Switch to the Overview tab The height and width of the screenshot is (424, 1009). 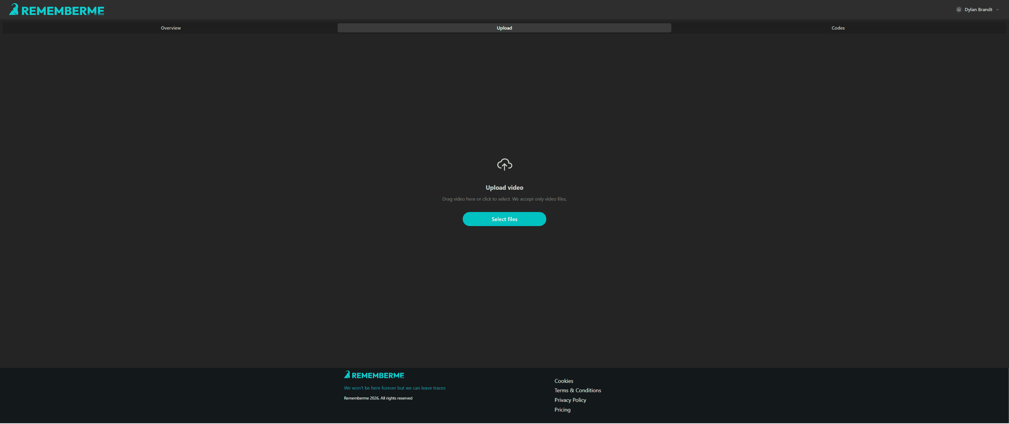click(x=170, y=28)
